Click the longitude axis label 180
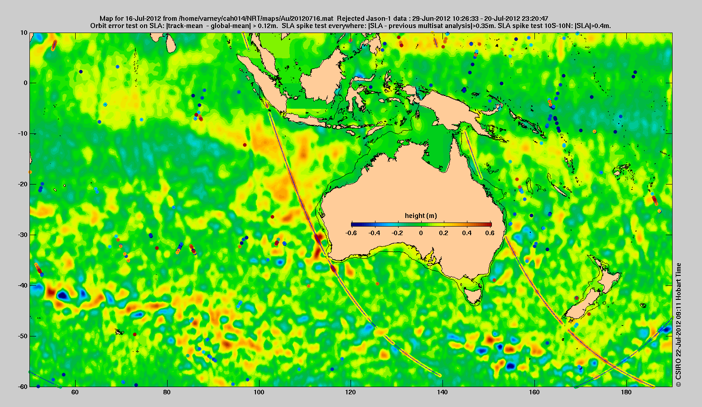The image size is (702, 407). pos(626,393)
